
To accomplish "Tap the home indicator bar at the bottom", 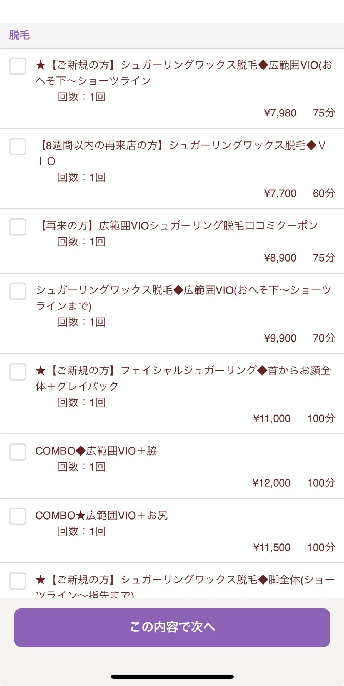I will [x=172, y=677].
